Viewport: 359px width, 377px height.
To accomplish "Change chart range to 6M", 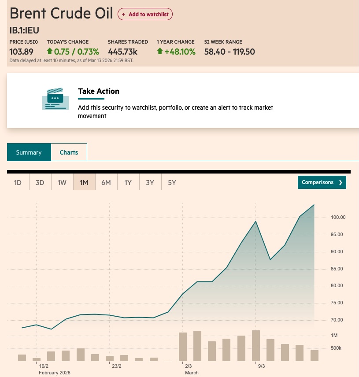I will click(x=106, y=182).
